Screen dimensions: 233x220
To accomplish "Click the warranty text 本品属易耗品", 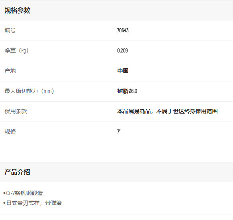I will coord(134,111).
